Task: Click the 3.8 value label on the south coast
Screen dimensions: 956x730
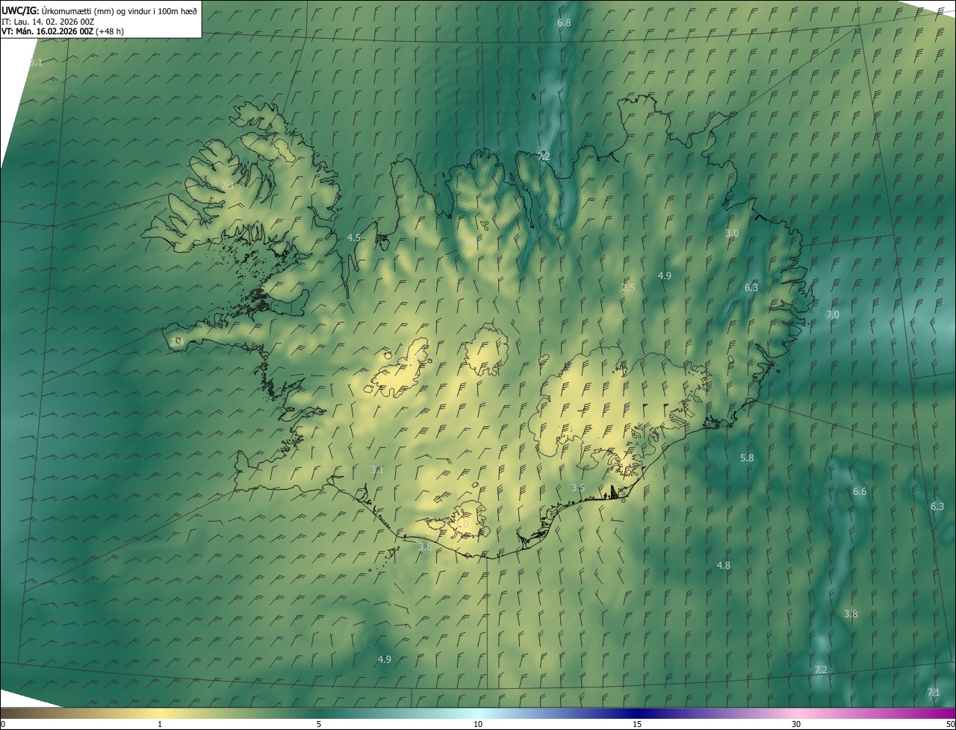Action: click(425, 546)
